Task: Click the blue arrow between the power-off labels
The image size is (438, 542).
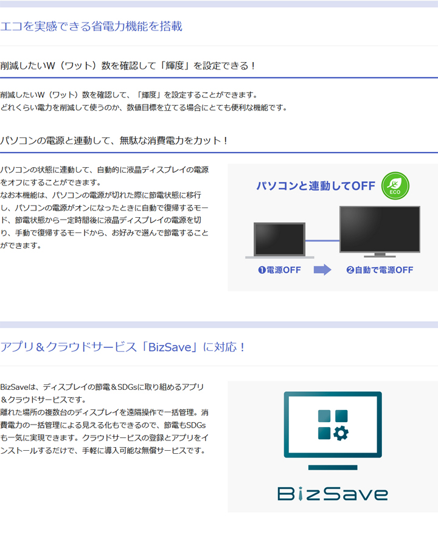Action: coord(322,270)
